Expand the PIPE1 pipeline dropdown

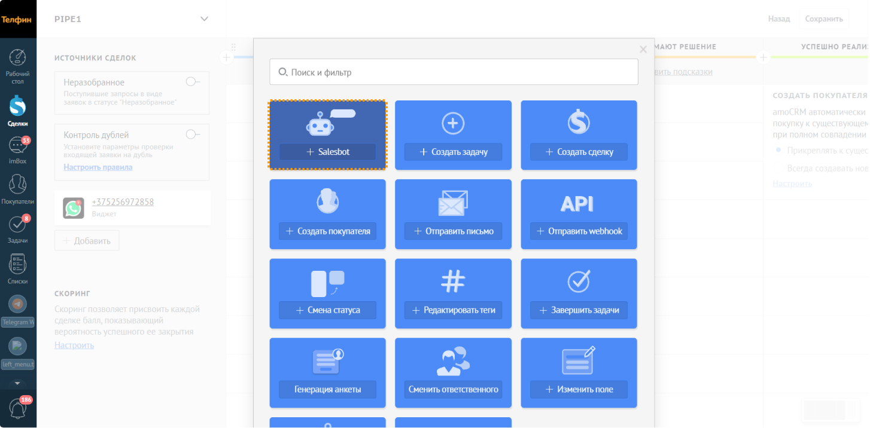coord(204,19)
